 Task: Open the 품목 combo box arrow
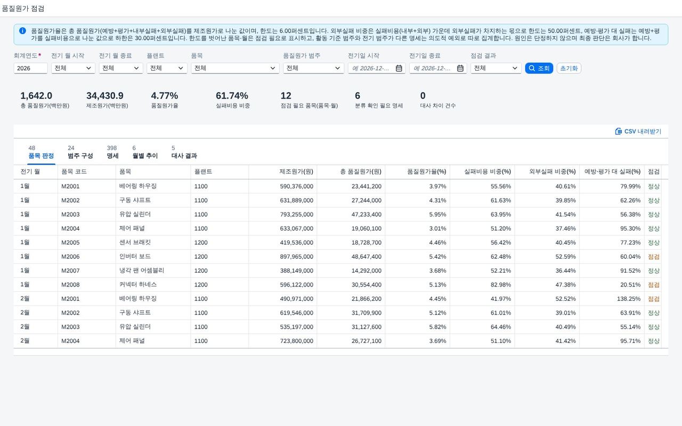click(273, 68)
